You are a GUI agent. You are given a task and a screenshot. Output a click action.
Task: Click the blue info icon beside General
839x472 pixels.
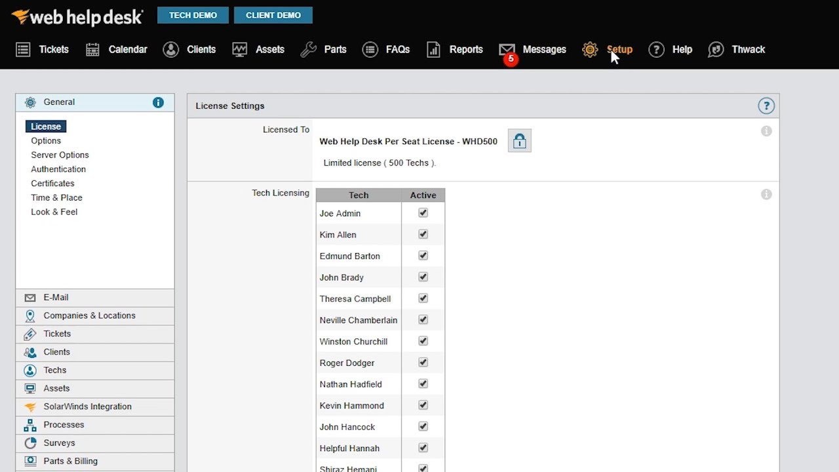pos(158,102)
